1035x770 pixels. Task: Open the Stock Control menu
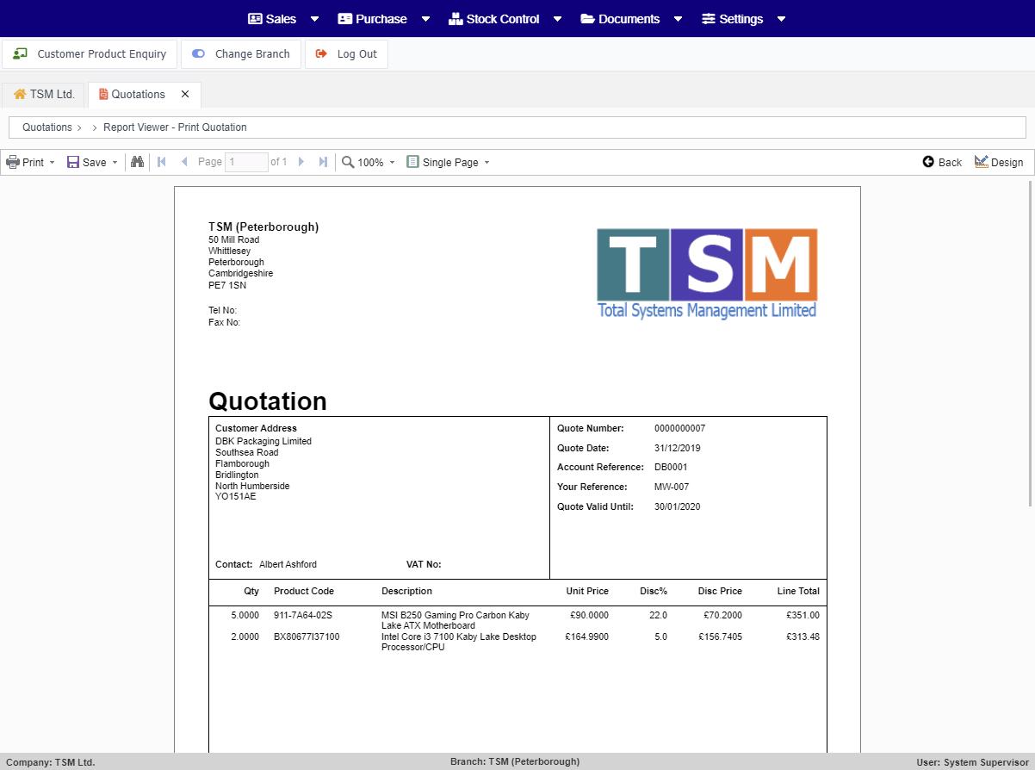[494, 19]
